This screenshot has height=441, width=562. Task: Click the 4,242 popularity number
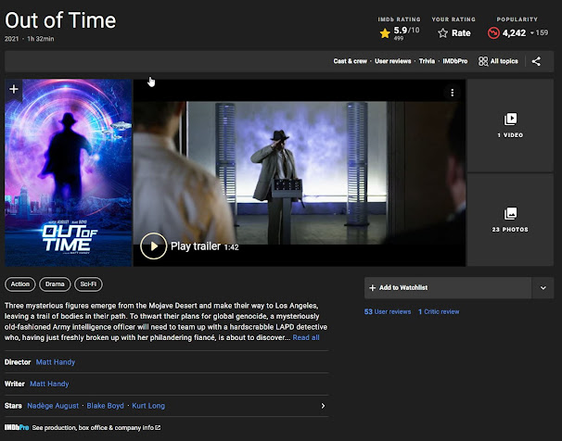[x=514, y=33]
